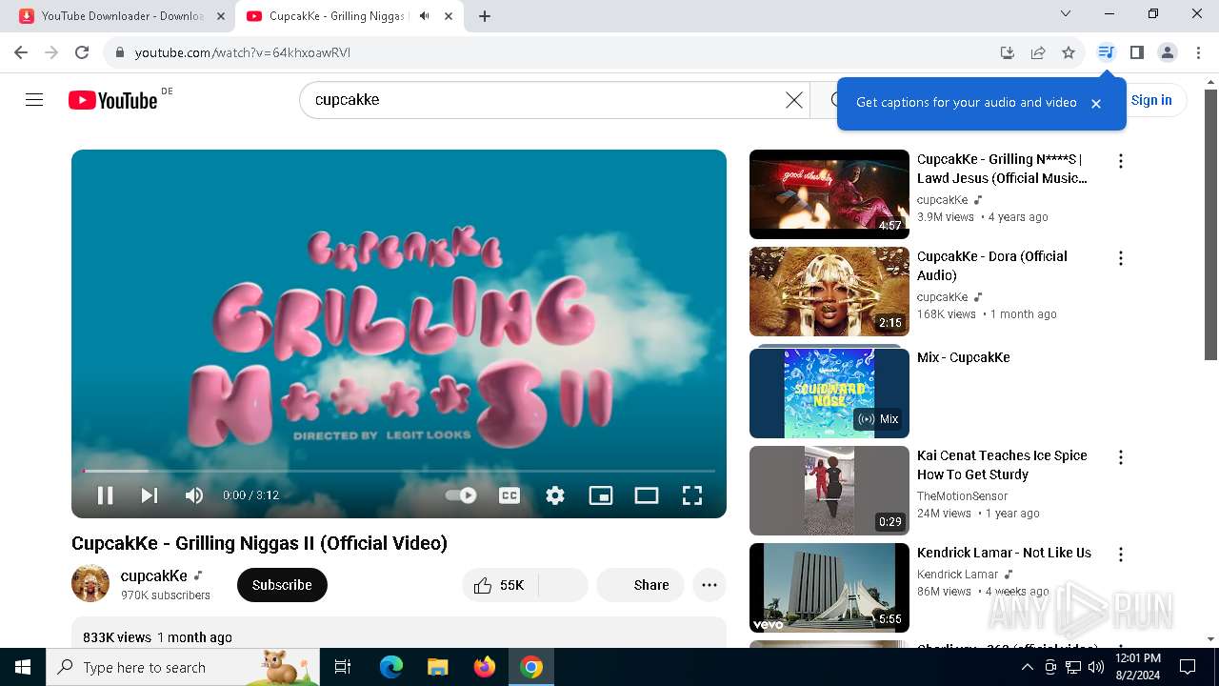
Task: Enter full screen mode
Action: pos(692,495)
